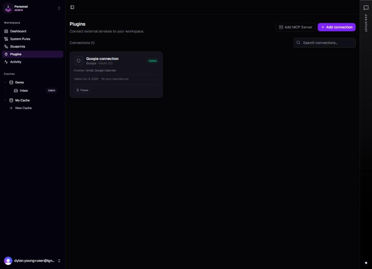Click the Add connection button
This screenshot has height=269, width=372.
pyautogui.click(x=336, y=27)
